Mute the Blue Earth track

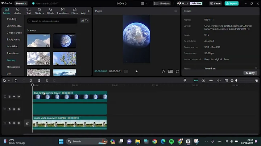click(x=18, y=96)
